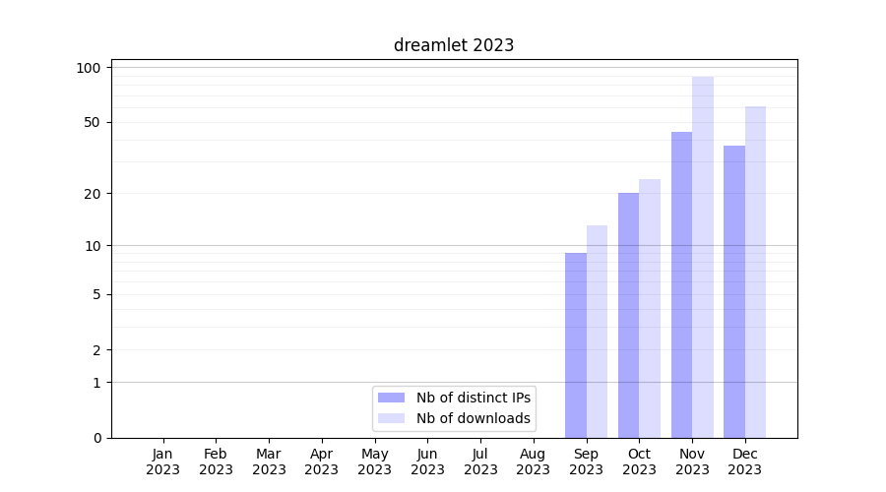This screenshot has width=886, height=492.
Task: Click the 'Aug 2023' x-axis label
Action: (x=534, y=461)
